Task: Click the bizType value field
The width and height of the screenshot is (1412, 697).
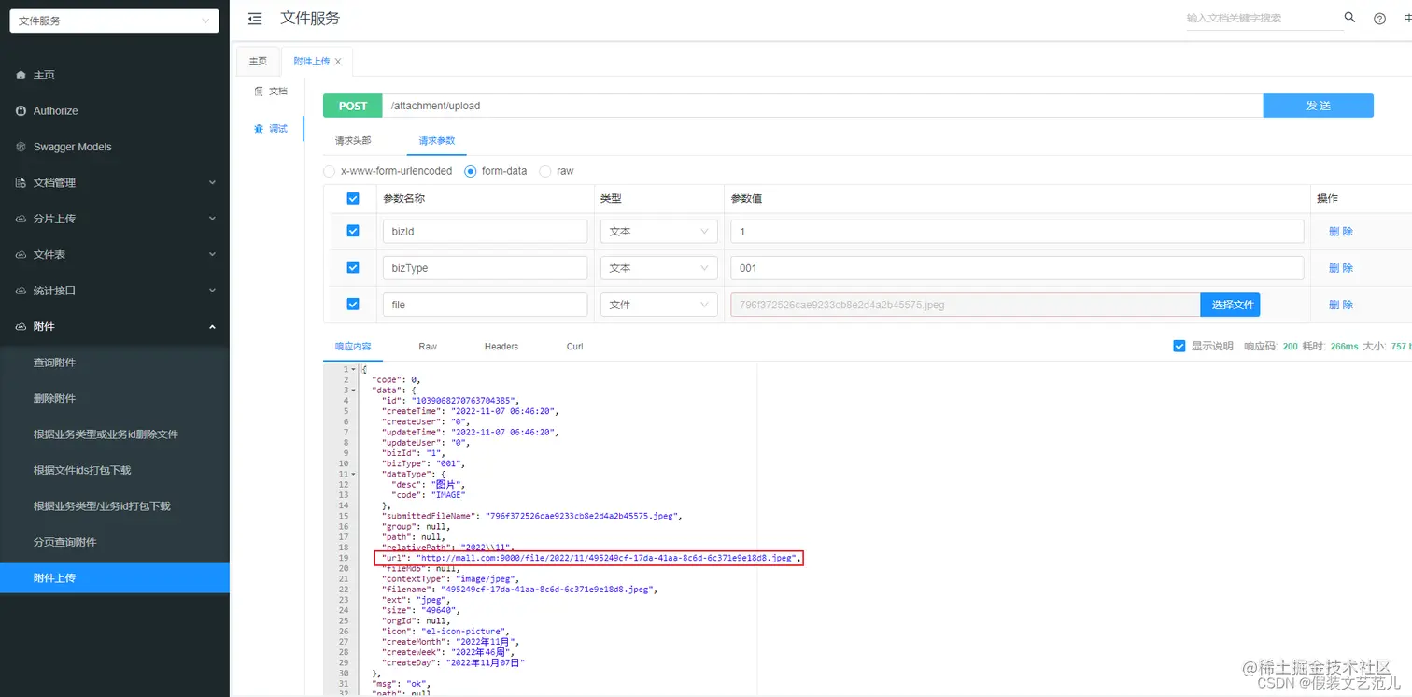Action: (1017, 268)
